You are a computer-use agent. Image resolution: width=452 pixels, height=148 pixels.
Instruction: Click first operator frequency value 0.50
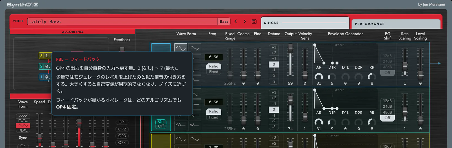click(x=214, y=57)
